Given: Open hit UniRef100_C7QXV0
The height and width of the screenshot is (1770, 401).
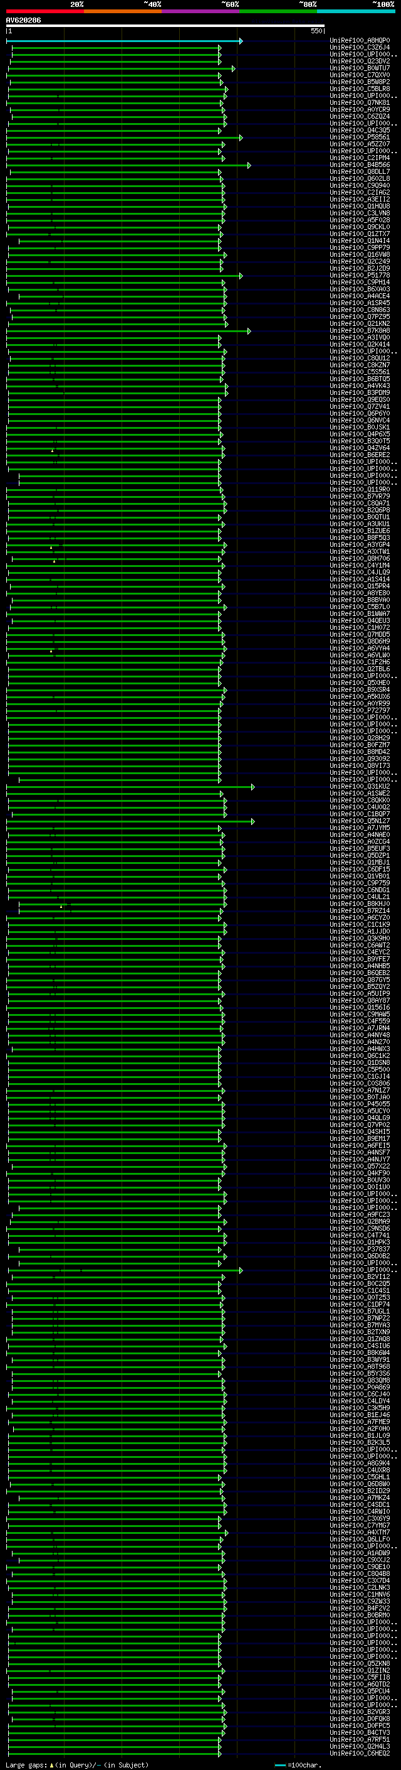Looking at the screenshot, I should coord(360,75).
